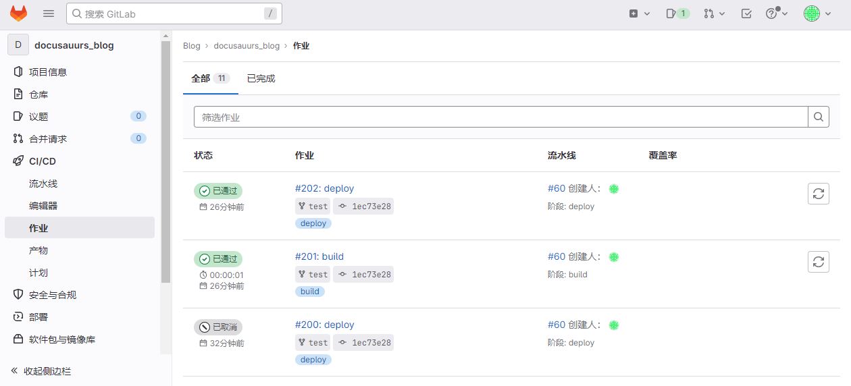Screen dimensions: 851x386
Task: Open pipeline #60 link for build job
Action: pyautogui.click(x=556, y=256)
